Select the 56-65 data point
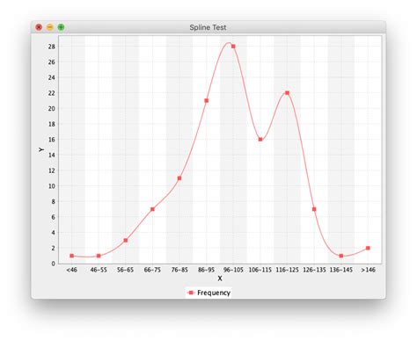 coord(126,240)
